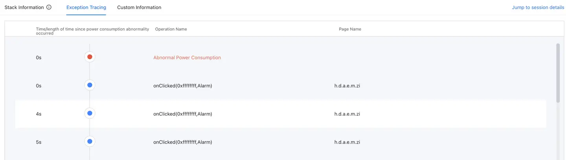Open the Stack Information tab

click(24, 7)
